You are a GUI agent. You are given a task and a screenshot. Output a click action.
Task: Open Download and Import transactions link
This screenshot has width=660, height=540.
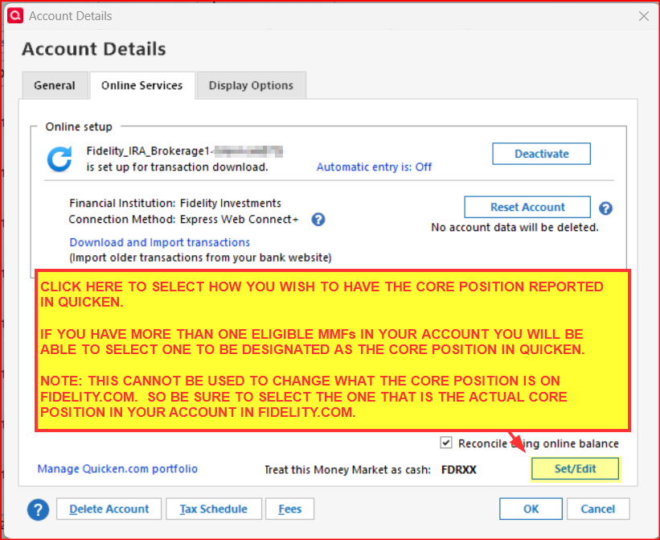point(159,242)
